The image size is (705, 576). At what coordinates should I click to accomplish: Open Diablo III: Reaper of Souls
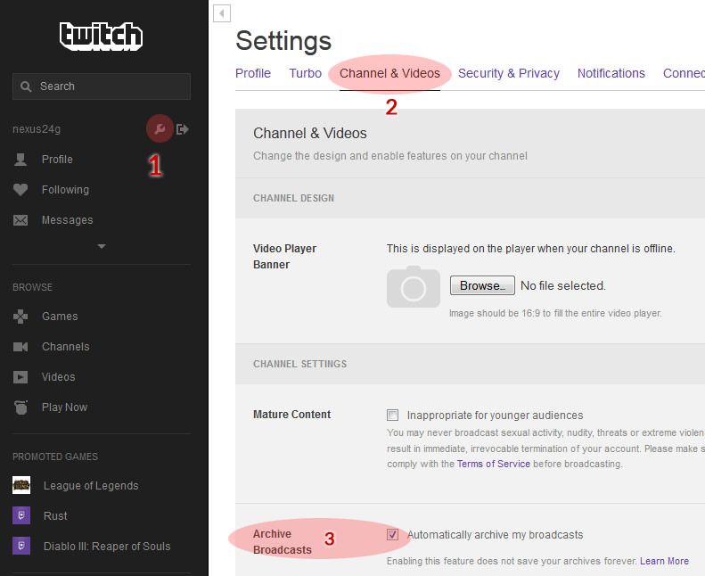coord(107,547)
